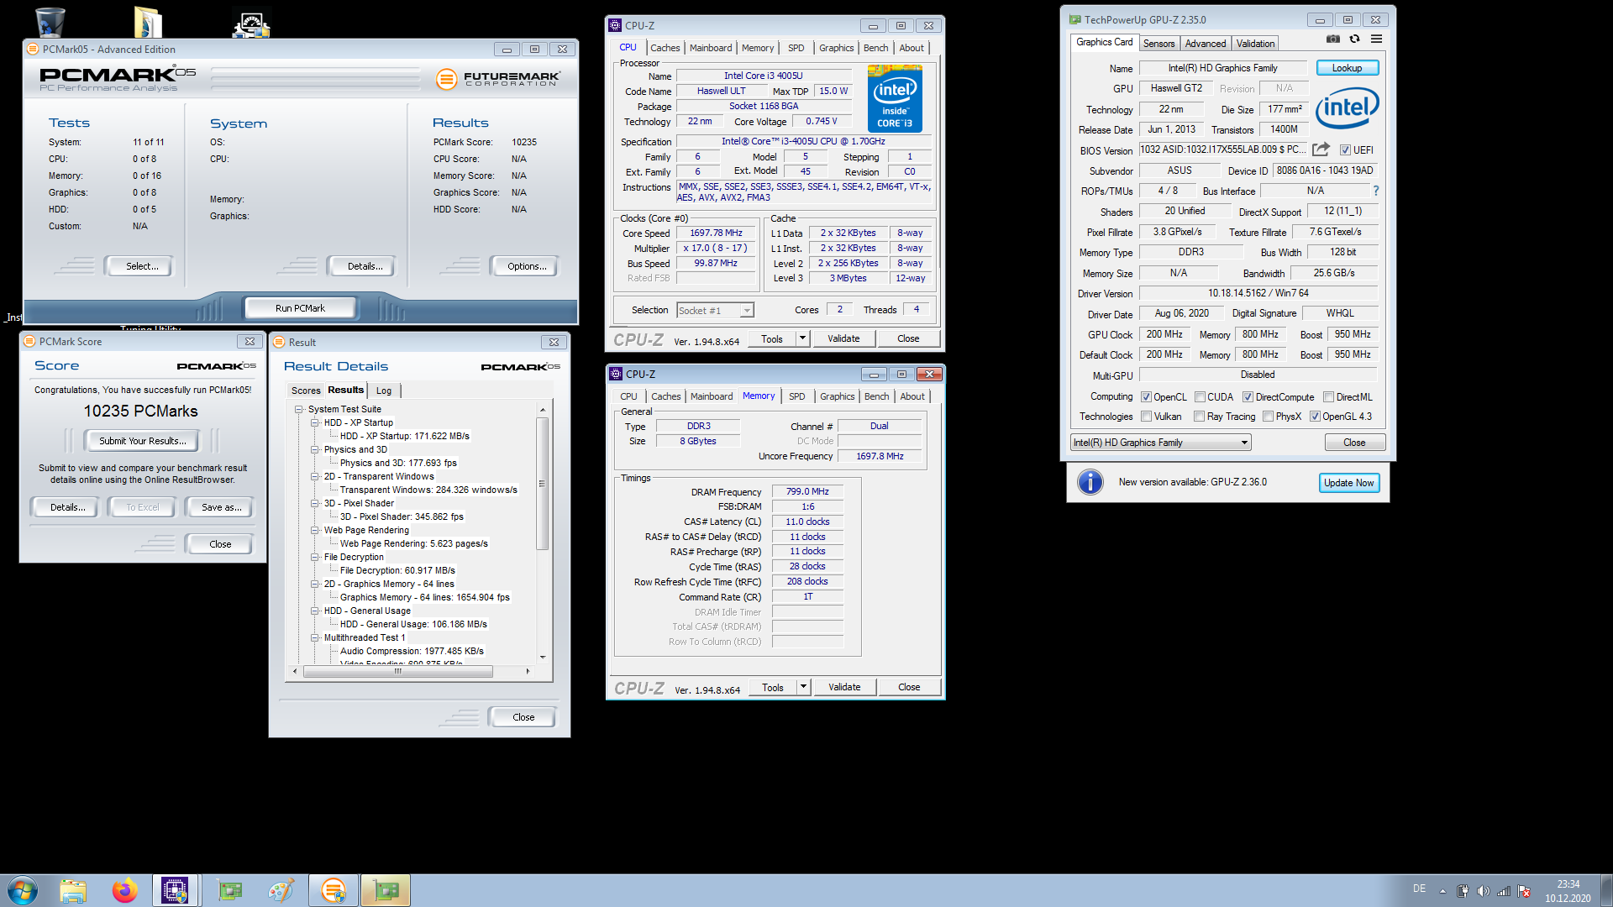Toggle the Ray Tracing checkbox
1613x907 pixels.
point(1200,417)
